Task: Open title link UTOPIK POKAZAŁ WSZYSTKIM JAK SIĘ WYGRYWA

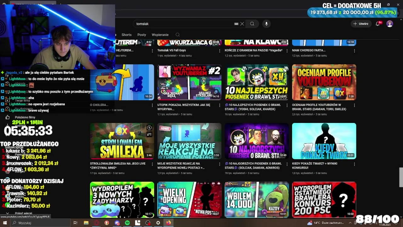Action: (184, 107)
